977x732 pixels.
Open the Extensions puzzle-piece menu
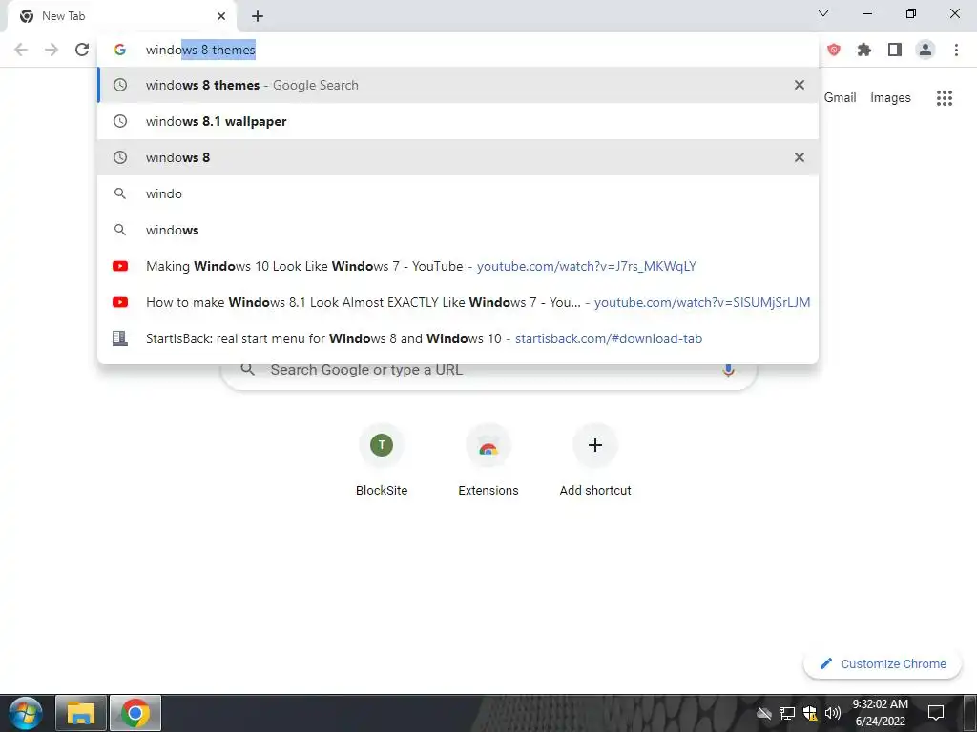point(864,50)
